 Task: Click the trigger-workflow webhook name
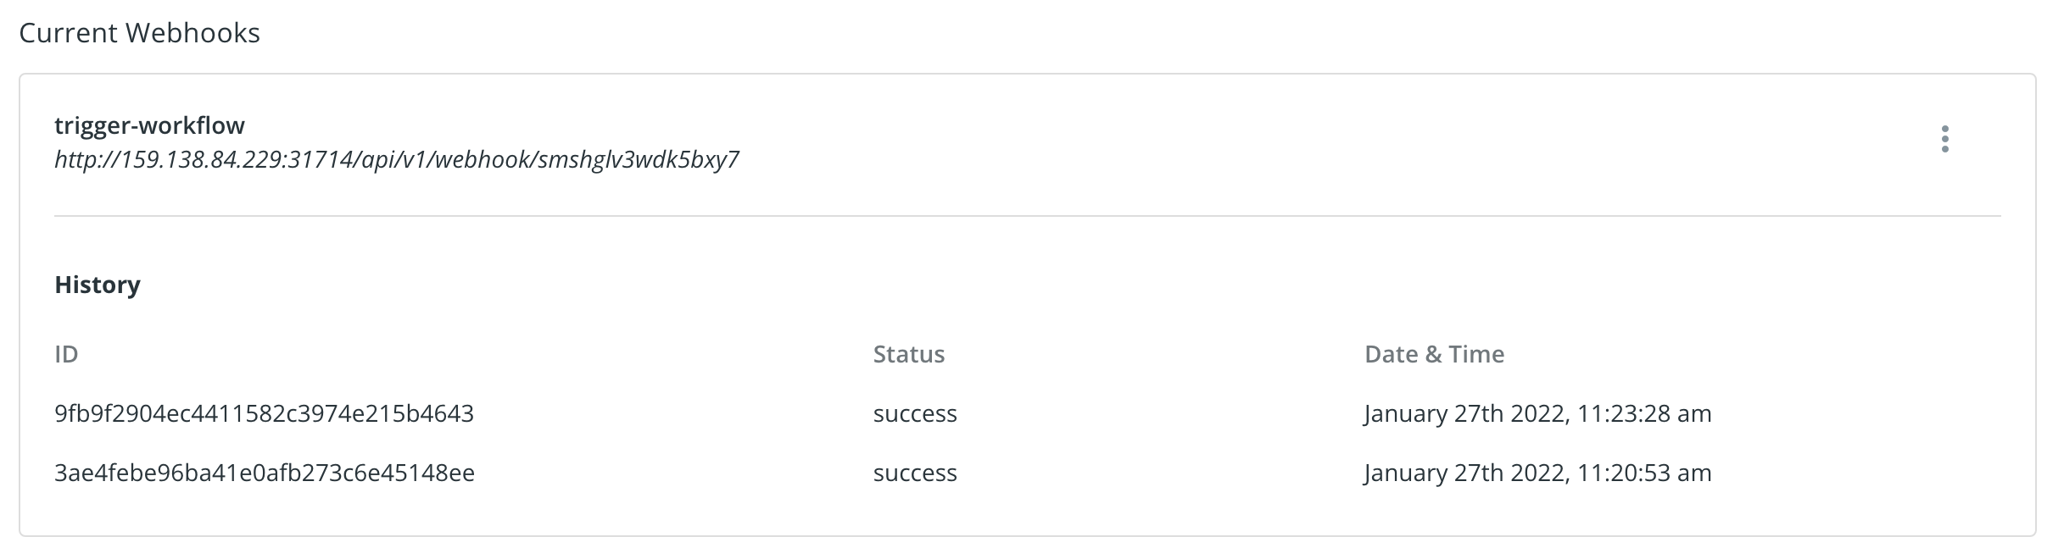pyautogui.click(x=149, y=125)
